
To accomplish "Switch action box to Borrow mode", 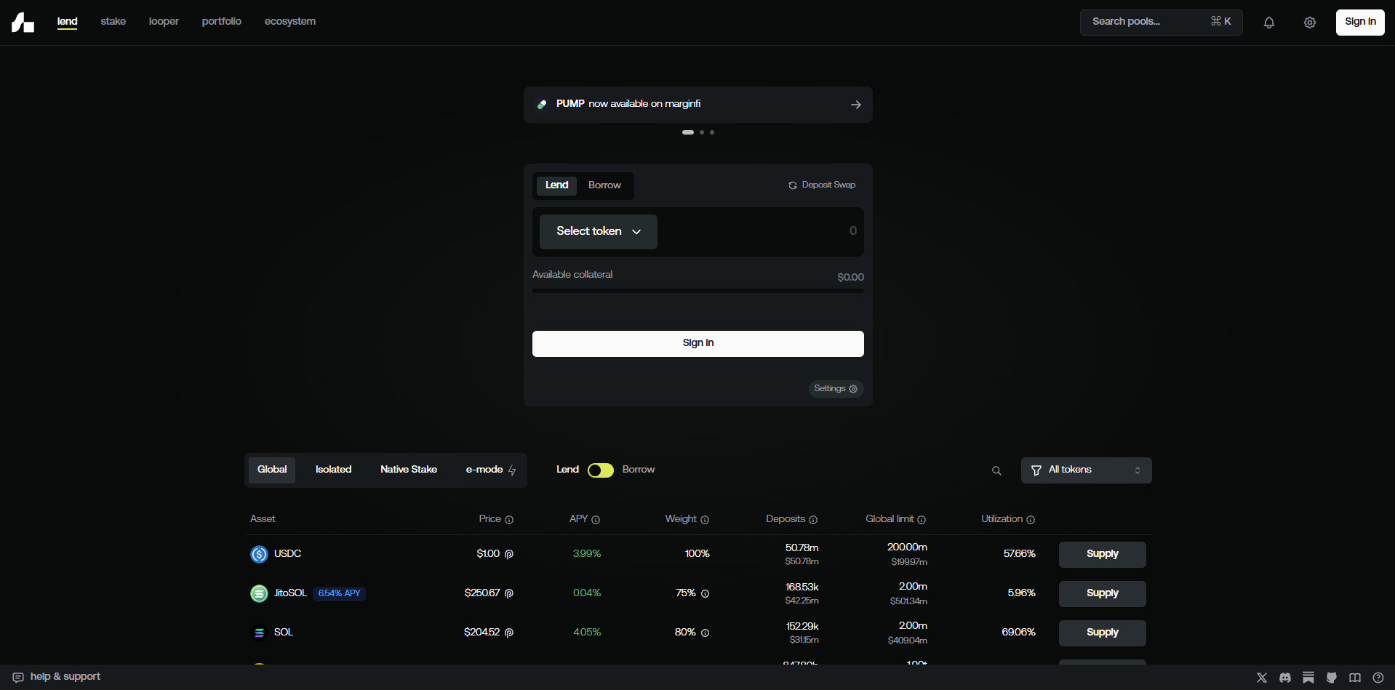I will click(604, 185).
